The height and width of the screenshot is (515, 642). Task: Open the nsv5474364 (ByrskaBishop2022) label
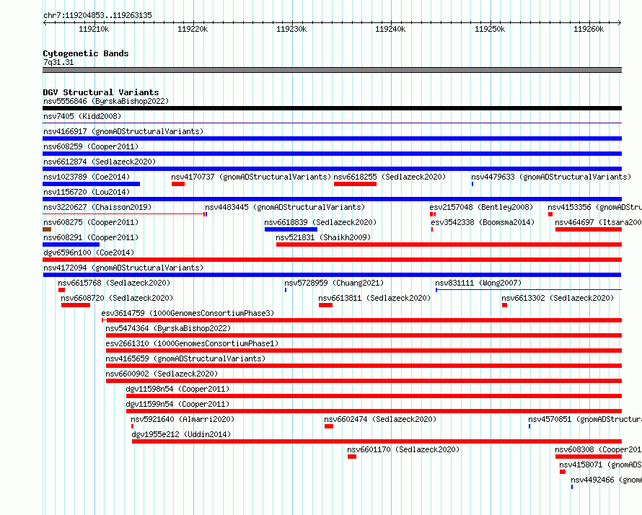(168, 328)
